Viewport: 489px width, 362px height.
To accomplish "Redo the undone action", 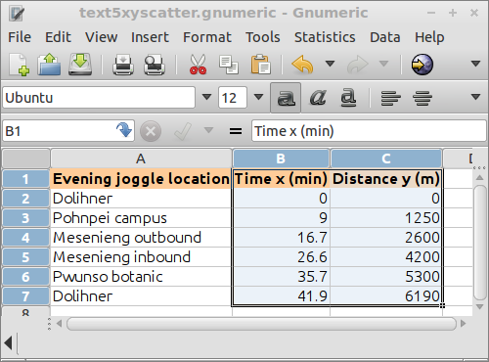I will tap(358, 65).
